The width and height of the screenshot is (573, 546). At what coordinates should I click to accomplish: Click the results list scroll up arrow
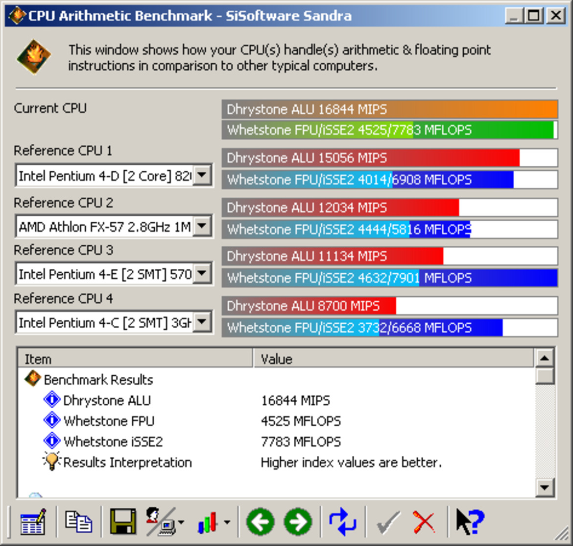(x=545, y=358)
